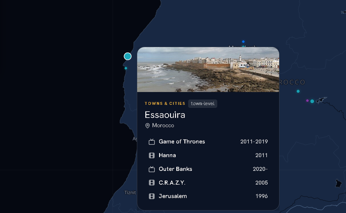Screen dimensions: 346x213
Task: Select the large teal Essaouira map marker
Action: (127, 56)
